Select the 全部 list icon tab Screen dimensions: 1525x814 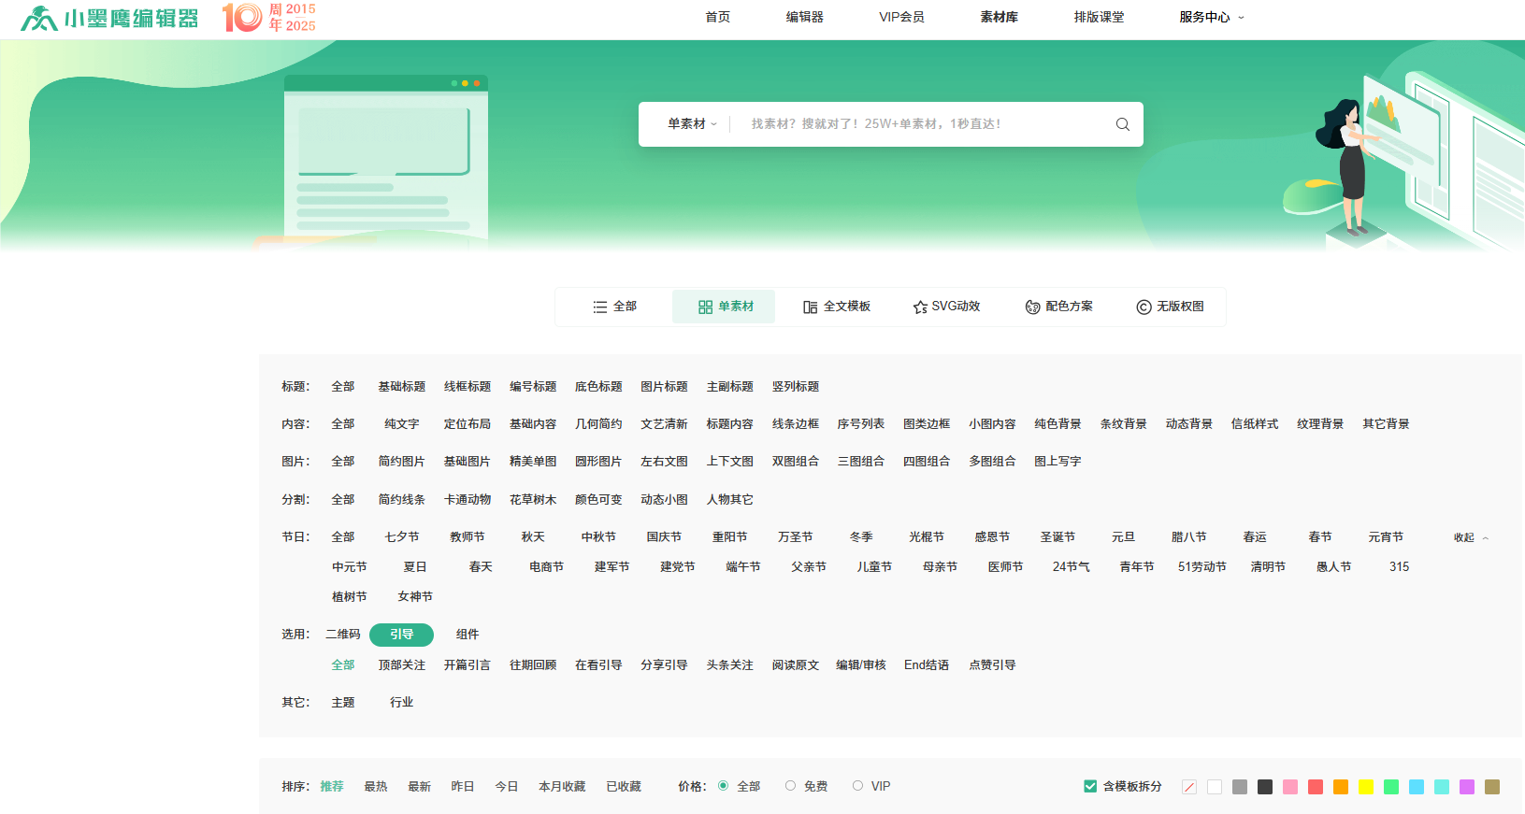(x=614, y=307)
